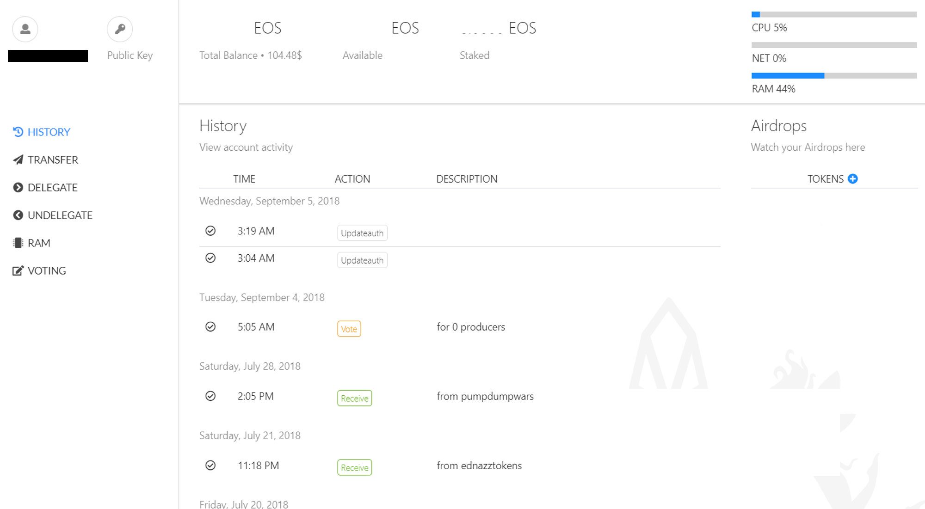Click checkmark circle on 11:18 PM entry
The height and width of the screenshot is (509, 925).
(x=210, y=466)
